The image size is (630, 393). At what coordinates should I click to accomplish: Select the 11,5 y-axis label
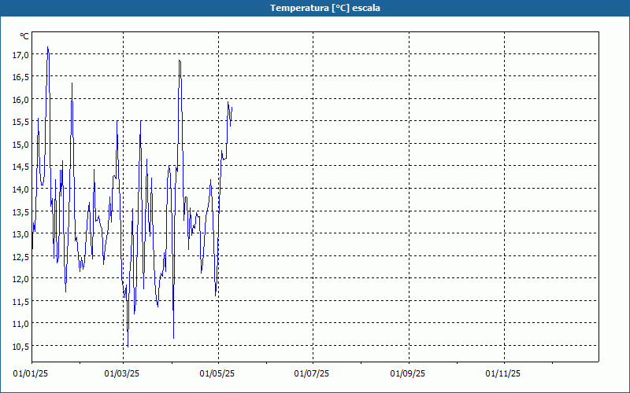coord(20,302)
